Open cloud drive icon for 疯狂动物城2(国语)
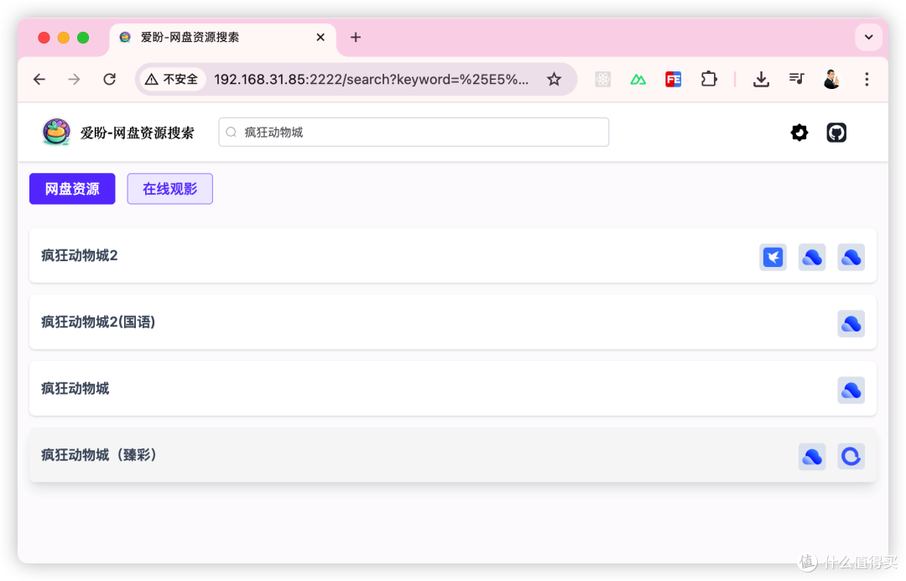This screenshot has height=581, width=906. point(851,324)
